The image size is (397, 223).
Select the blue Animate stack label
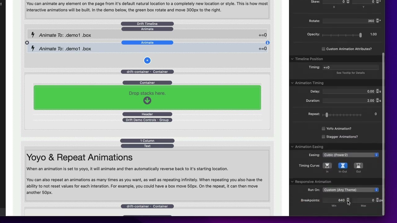[147, 43]
